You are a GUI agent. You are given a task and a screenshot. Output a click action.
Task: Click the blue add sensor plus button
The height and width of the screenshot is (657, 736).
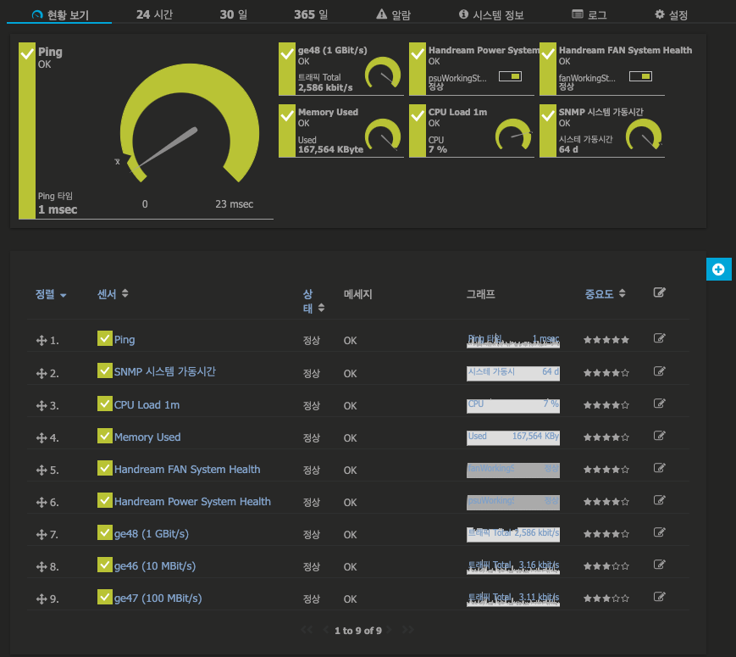(x=718, y=270)
